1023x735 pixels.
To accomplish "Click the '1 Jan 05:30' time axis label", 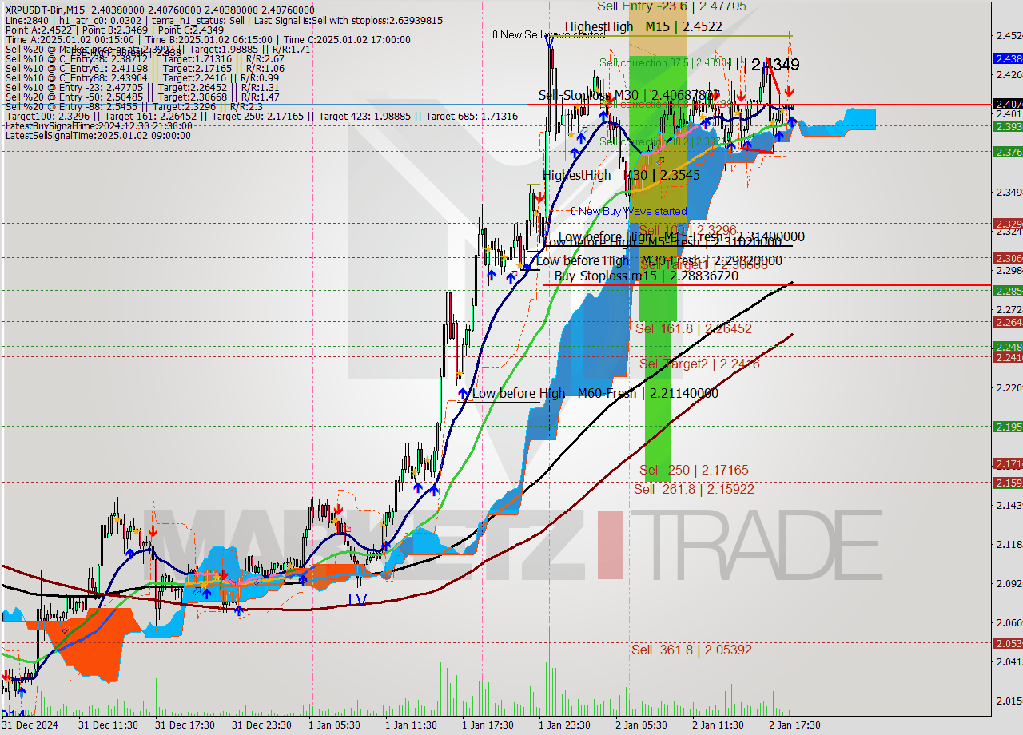I will click(334, 725).
